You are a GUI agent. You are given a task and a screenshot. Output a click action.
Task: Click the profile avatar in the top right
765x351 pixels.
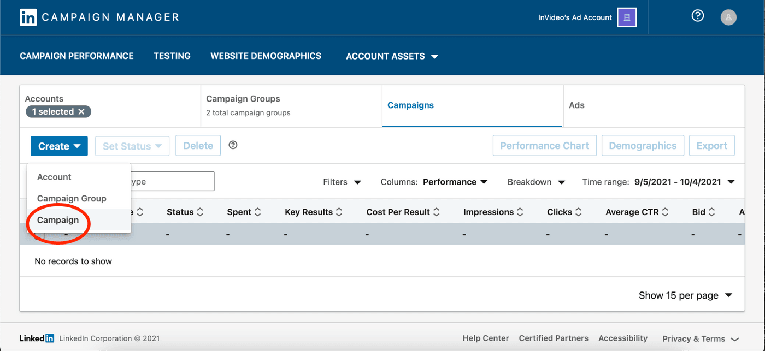click(728, 17)
